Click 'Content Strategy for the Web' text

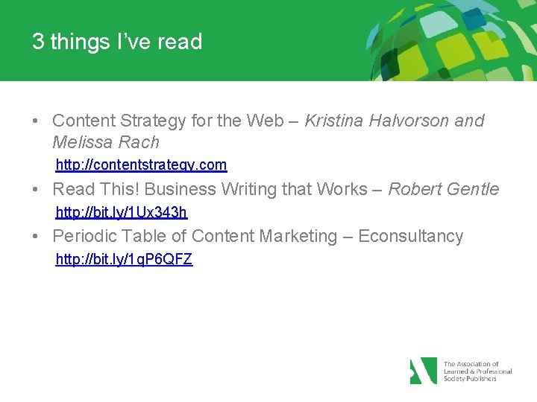click(168, 121)
